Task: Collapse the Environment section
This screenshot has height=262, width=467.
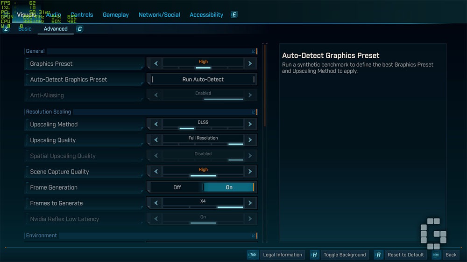Action: tap(254, 235)
